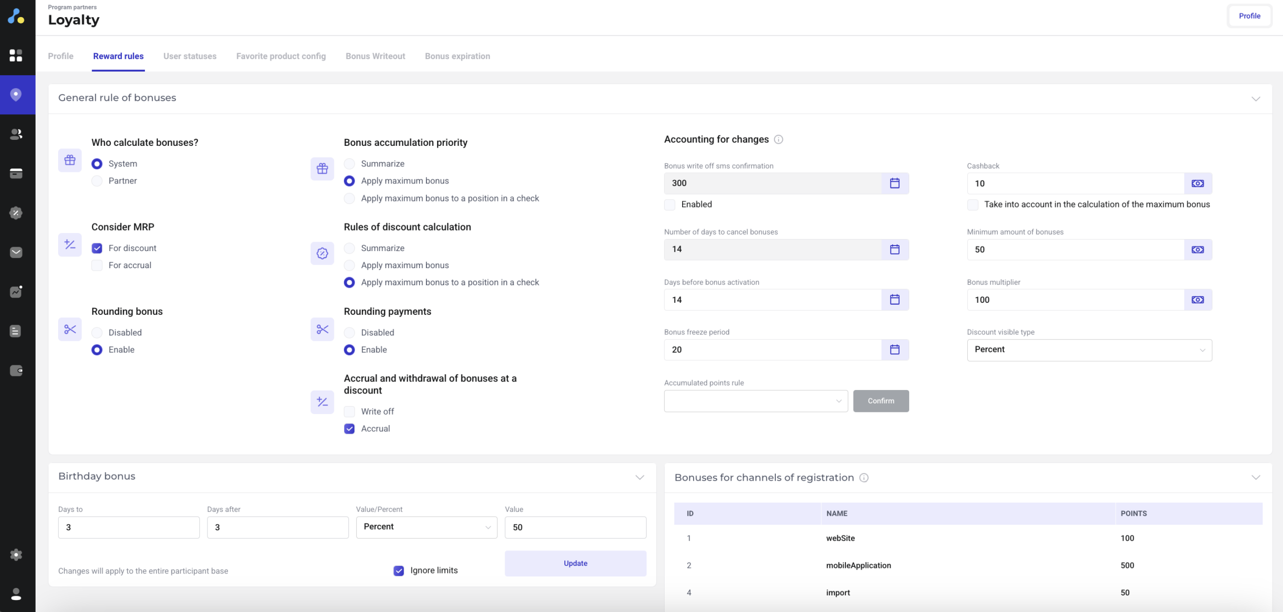Open the dashboard grid icon in sidebar
1283x612 pixels.
[16, 55]
